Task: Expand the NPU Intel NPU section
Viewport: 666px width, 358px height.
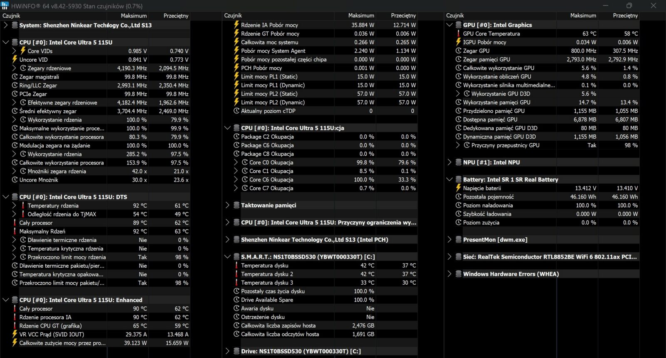Action: coord(449,162)
